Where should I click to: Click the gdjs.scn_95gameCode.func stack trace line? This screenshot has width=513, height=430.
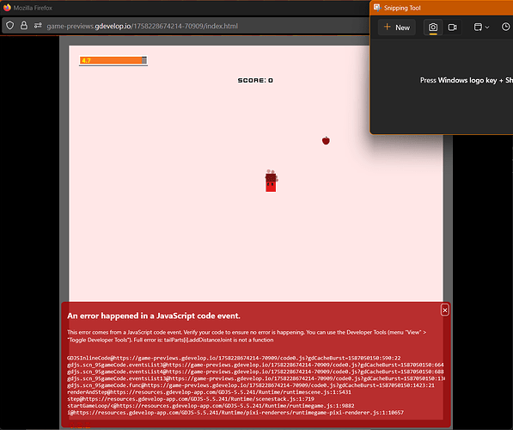point(251,385)
